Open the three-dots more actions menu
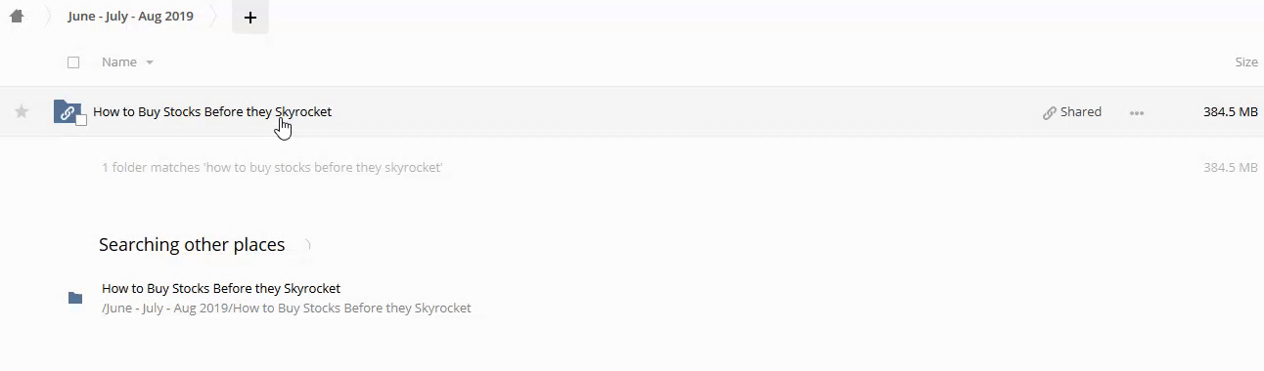 [x=1137, y=113]
